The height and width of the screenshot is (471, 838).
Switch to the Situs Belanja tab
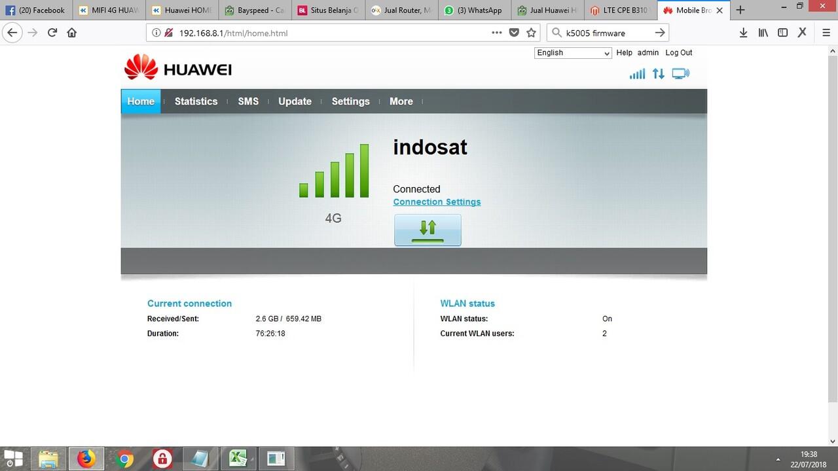tap(329, 10)
